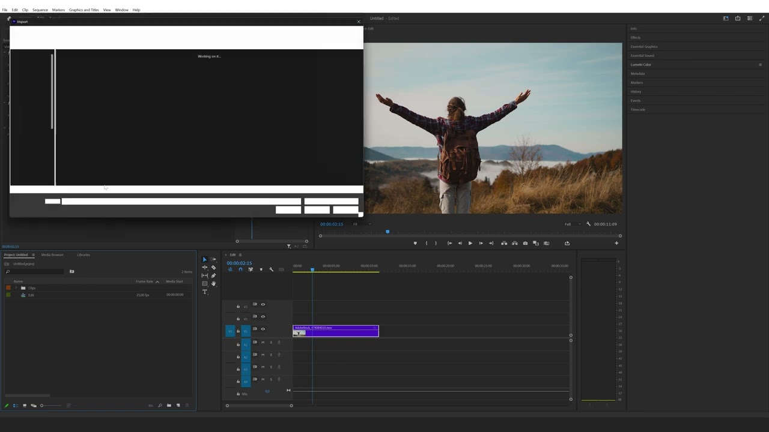
Task: Open the Essential Graphics panel
Action: pos(644,47)
